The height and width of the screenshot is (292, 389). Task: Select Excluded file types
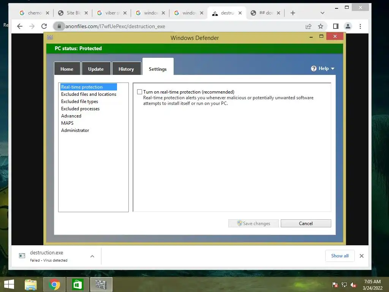[x=80, y=101]
